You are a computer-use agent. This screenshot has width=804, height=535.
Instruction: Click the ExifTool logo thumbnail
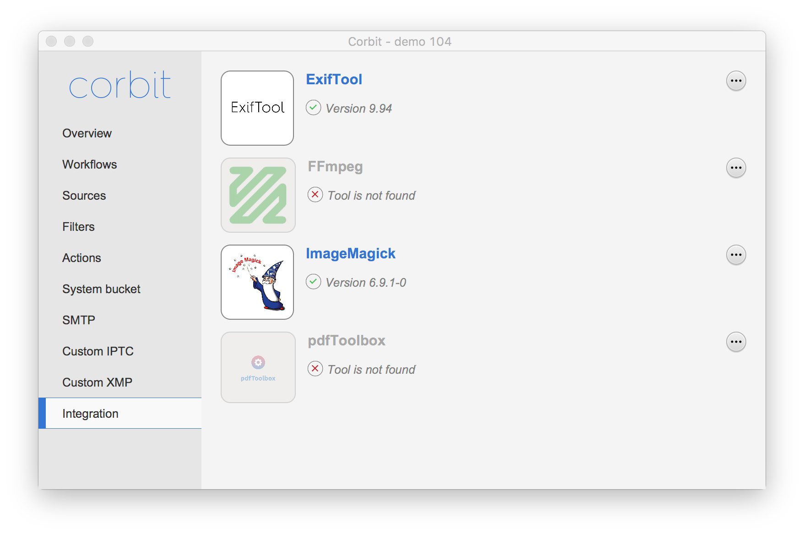(257, 108)
